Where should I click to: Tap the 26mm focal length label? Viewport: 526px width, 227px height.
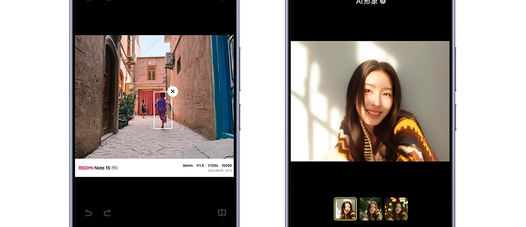(x=188, y=166)
